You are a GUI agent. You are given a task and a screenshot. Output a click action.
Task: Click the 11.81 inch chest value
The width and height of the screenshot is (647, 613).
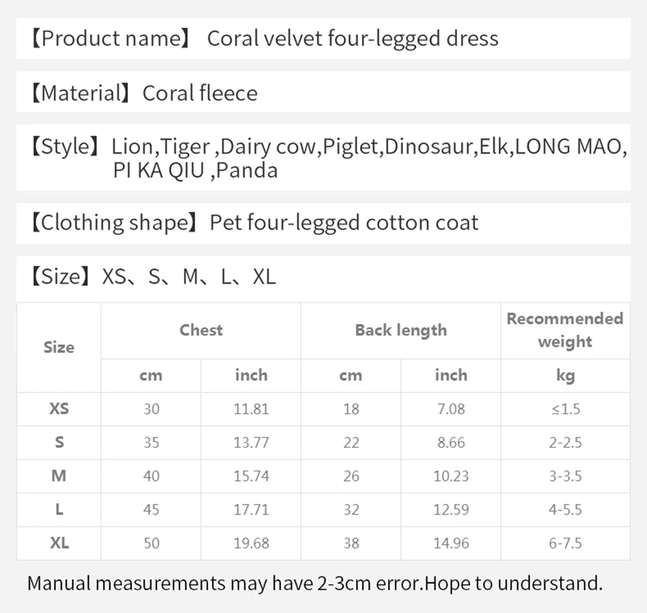(251, 409)
